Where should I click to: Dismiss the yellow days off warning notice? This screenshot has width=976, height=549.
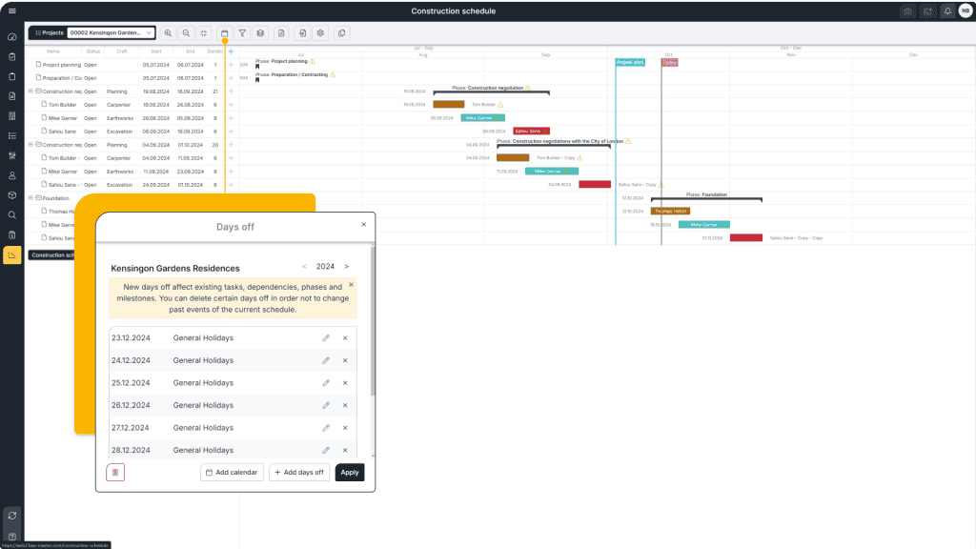tap(351, 284)
